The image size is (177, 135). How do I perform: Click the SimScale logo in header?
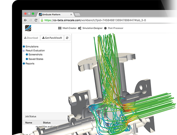pos(28,28)
